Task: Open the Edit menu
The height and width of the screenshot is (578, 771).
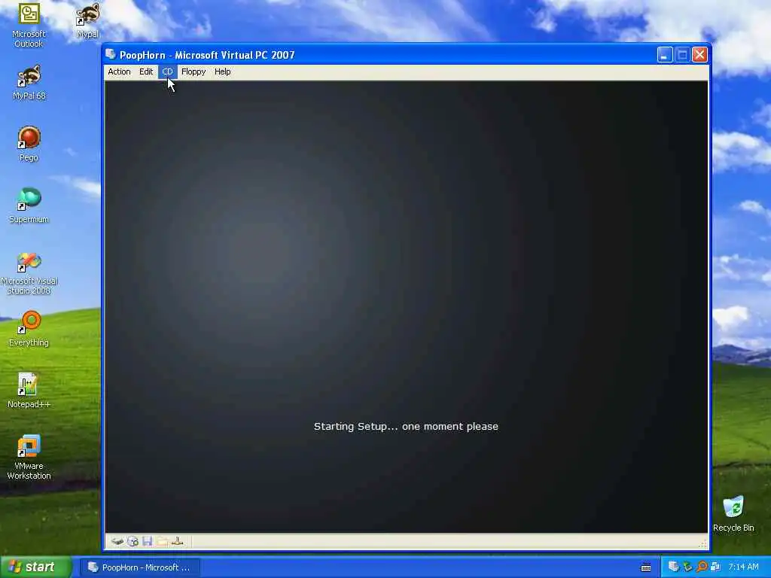Action: tap(146, 71)
